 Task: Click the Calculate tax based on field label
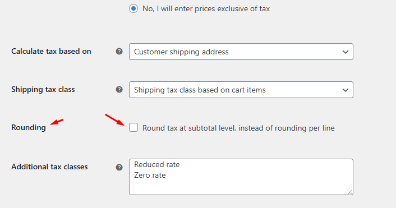[x=51, y=51]
